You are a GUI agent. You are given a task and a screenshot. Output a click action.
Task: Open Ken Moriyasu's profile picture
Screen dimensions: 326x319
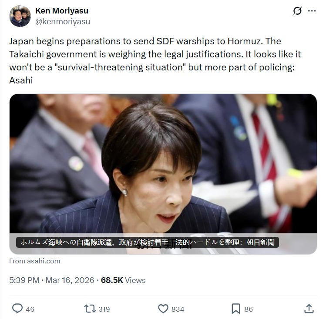[20, 16]
